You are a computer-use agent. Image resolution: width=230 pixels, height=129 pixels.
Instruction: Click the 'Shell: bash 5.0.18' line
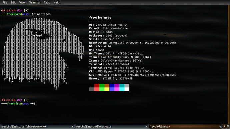(x=104, y=39)
